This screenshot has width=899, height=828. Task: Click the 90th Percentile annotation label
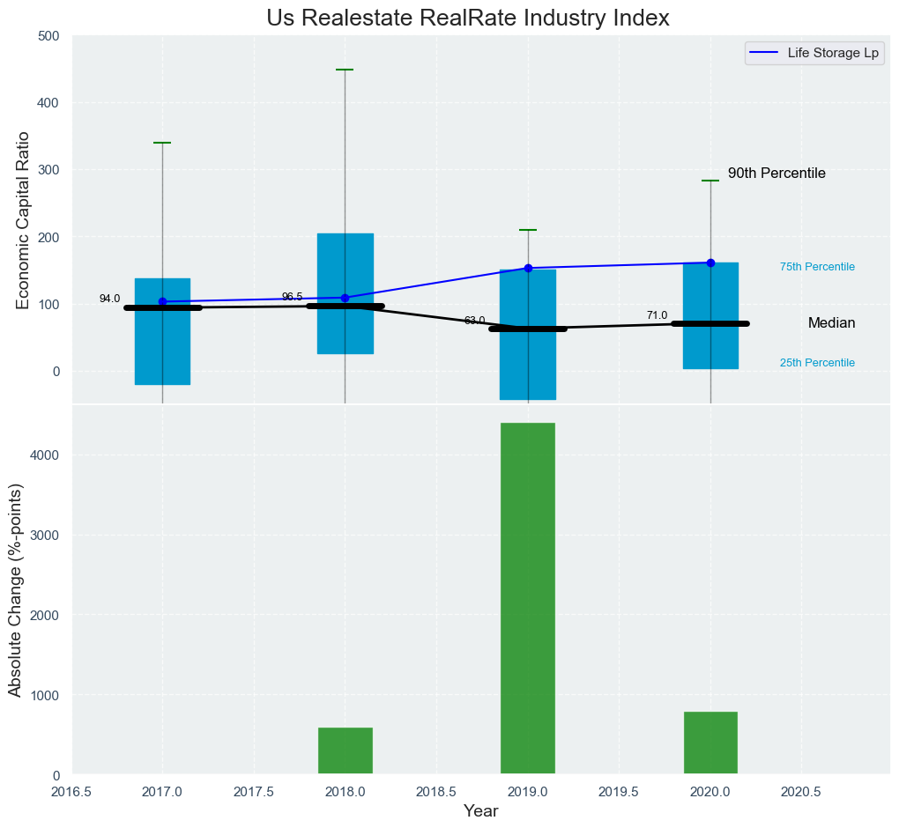(x=776, y=174)
